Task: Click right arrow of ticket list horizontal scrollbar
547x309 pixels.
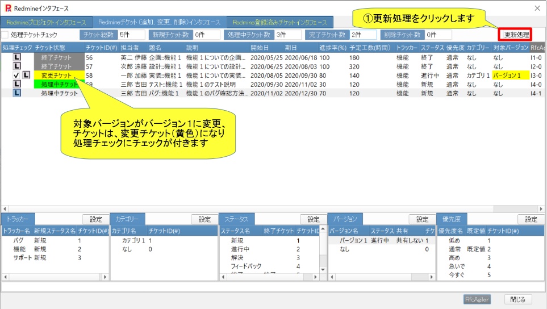Action: (x=541, y=208)
